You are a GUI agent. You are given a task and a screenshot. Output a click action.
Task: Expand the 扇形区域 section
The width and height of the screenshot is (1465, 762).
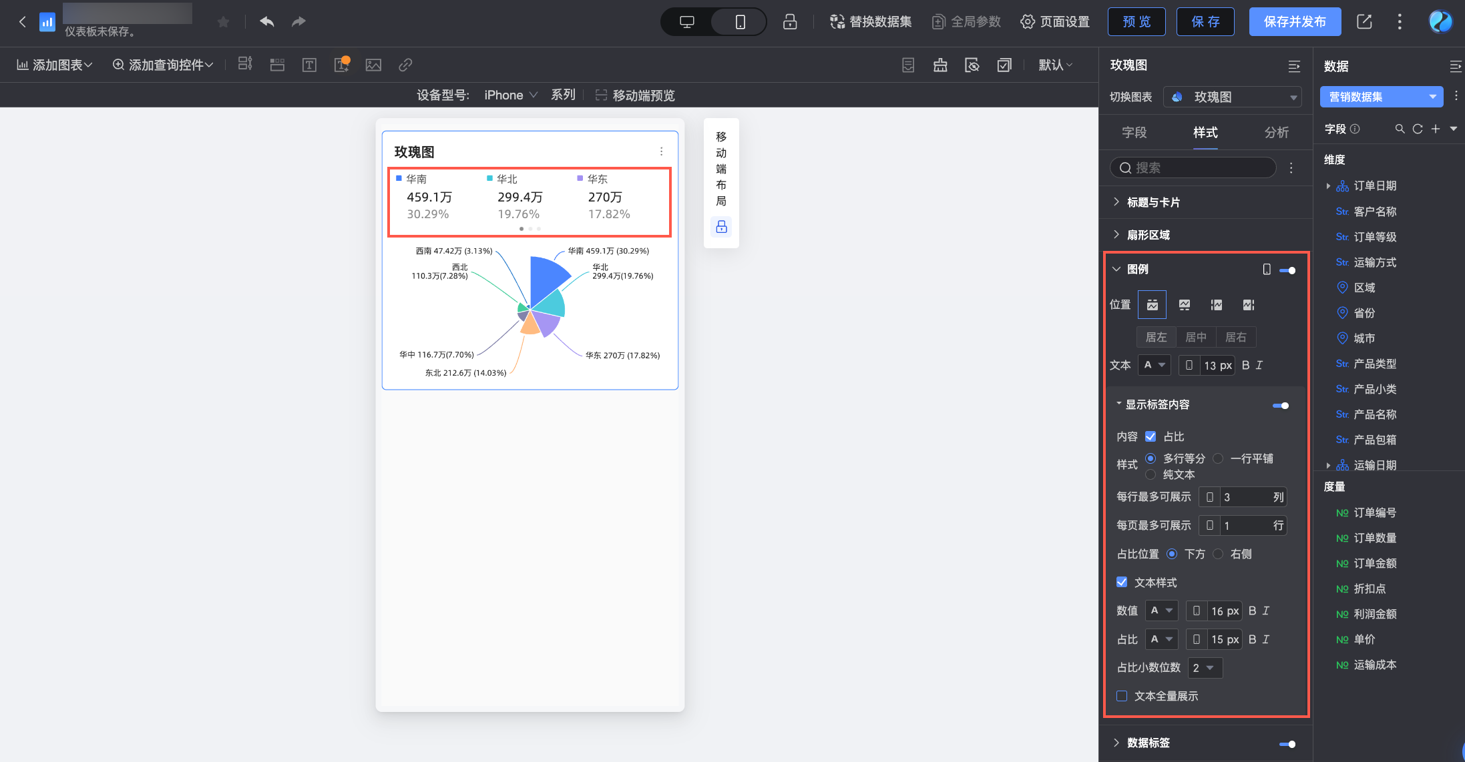coord(1148,235)
